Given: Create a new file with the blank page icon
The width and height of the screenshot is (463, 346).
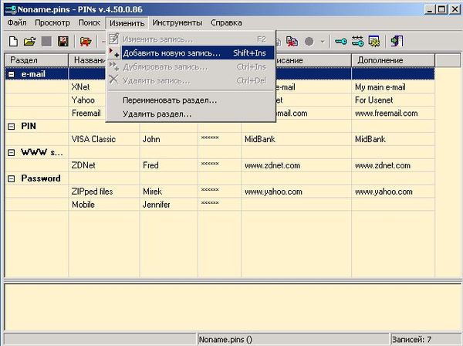Looking at the screenshot, I should (x=13, y=42).
